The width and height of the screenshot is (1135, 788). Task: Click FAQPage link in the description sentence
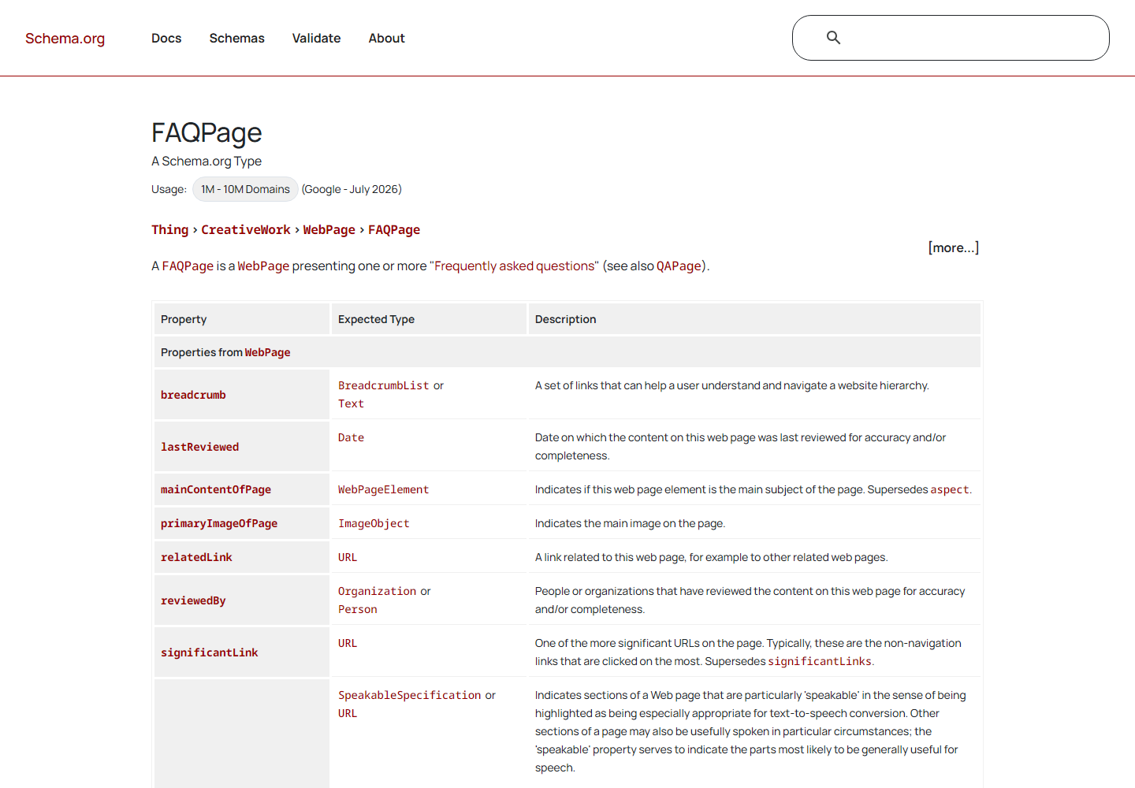pyautogui.click(x=188, y=266)
